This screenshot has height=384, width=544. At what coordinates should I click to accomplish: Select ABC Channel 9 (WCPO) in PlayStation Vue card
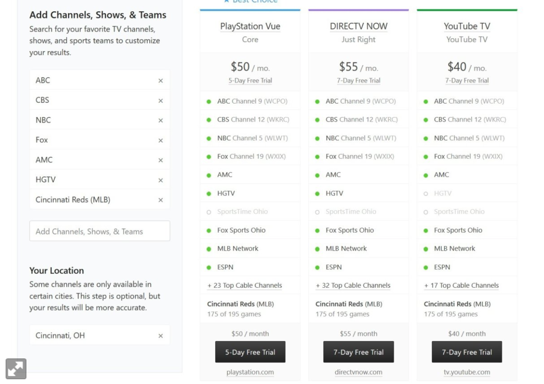coord(252,101)
